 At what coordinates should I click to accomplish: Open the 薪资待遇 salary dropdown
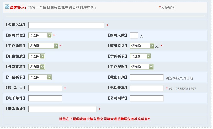pos(142,46)
